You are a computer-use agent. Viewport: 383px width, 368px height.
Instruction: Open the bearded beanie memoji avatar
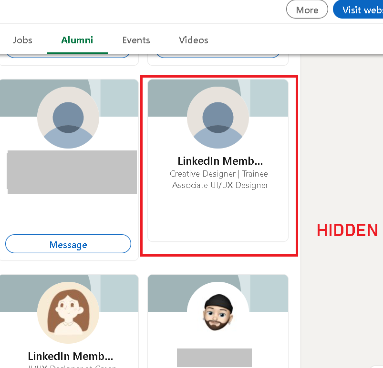click(x=218, y=313)
